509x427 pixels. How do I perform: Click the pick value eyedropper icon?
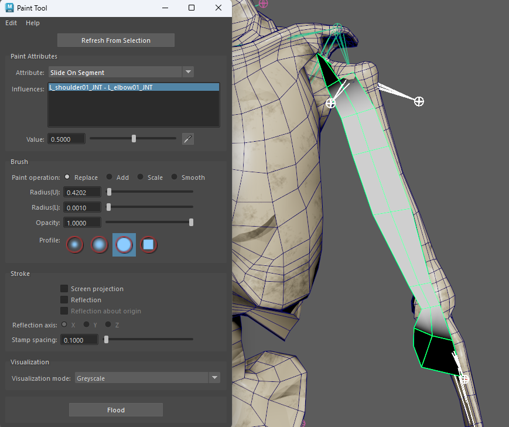click(187, 139)
